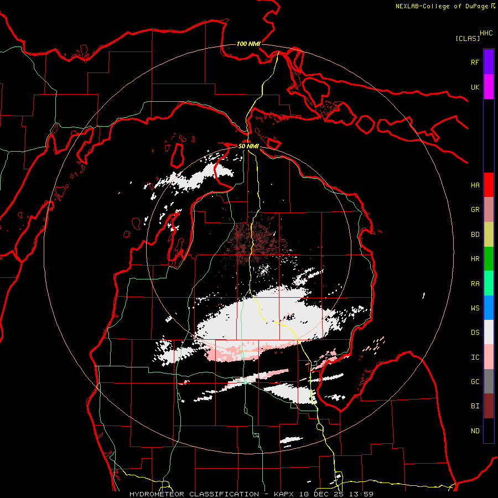Click the HR green legend swatch
Image resolution: width=498 pixels, height=498 pixels.
tap(489, 259)
